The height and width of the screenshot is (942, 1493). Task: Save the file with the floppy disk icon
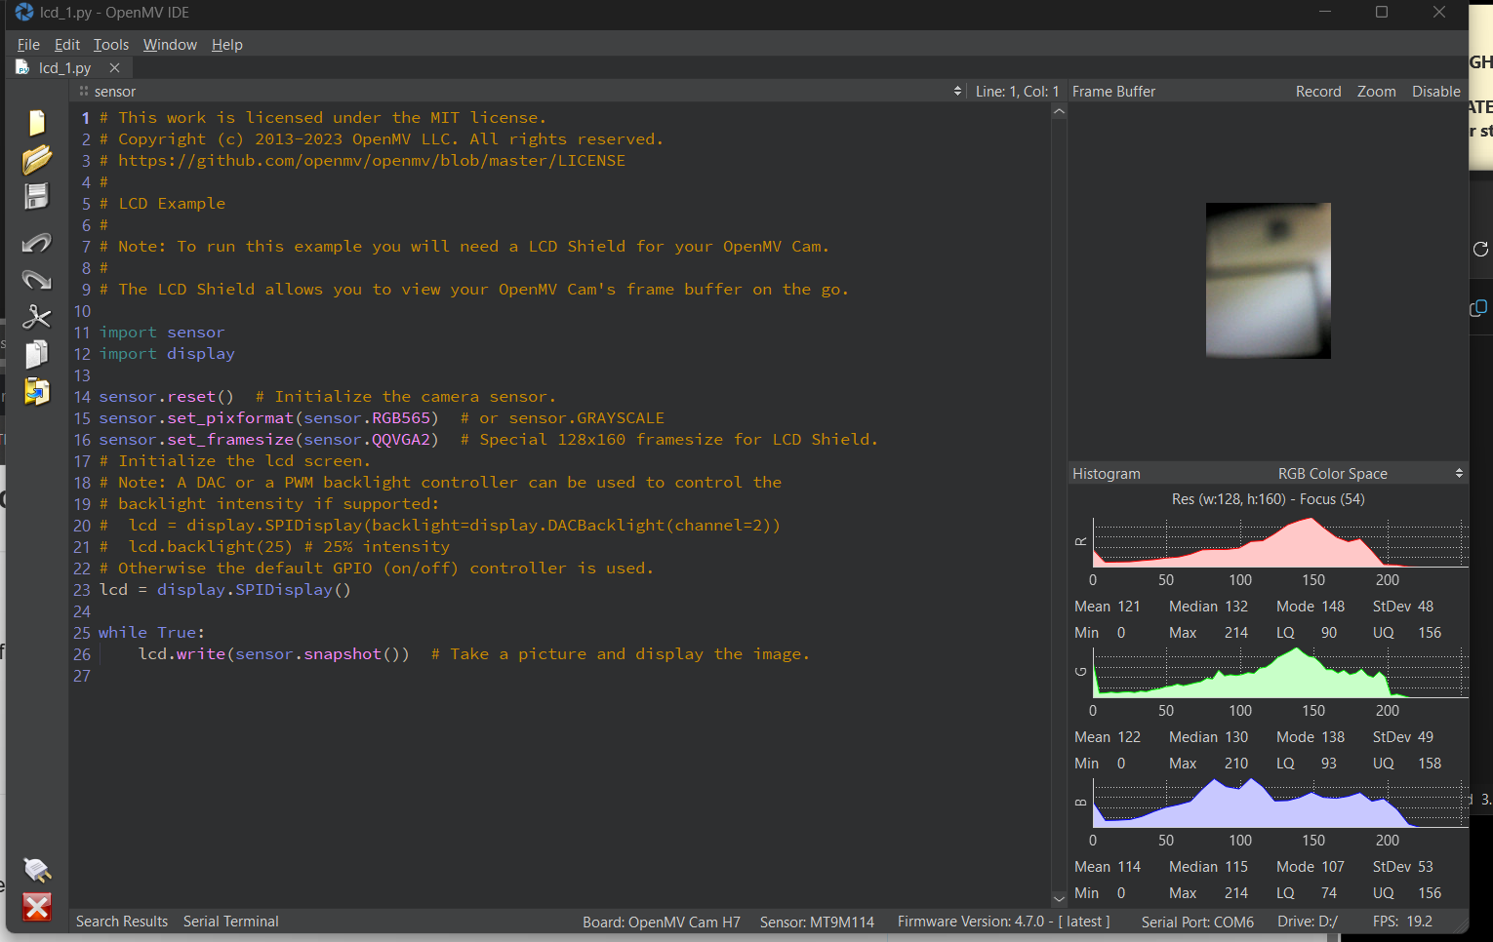[37, 196]
